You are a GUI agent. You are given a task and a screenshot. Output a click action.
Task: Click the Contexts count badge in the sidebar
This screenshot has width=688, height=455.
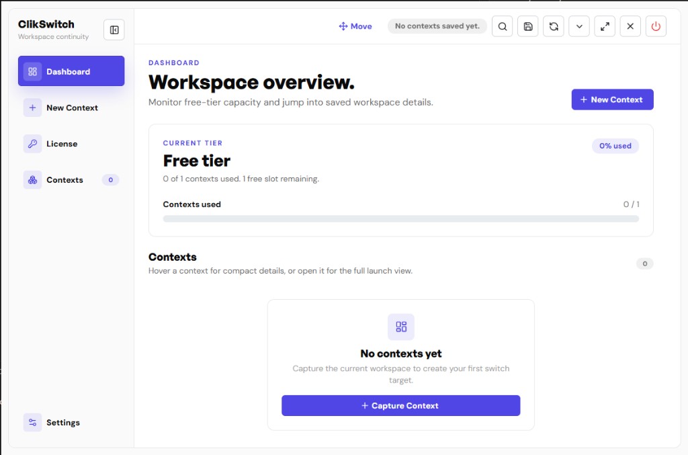[111, 180]
